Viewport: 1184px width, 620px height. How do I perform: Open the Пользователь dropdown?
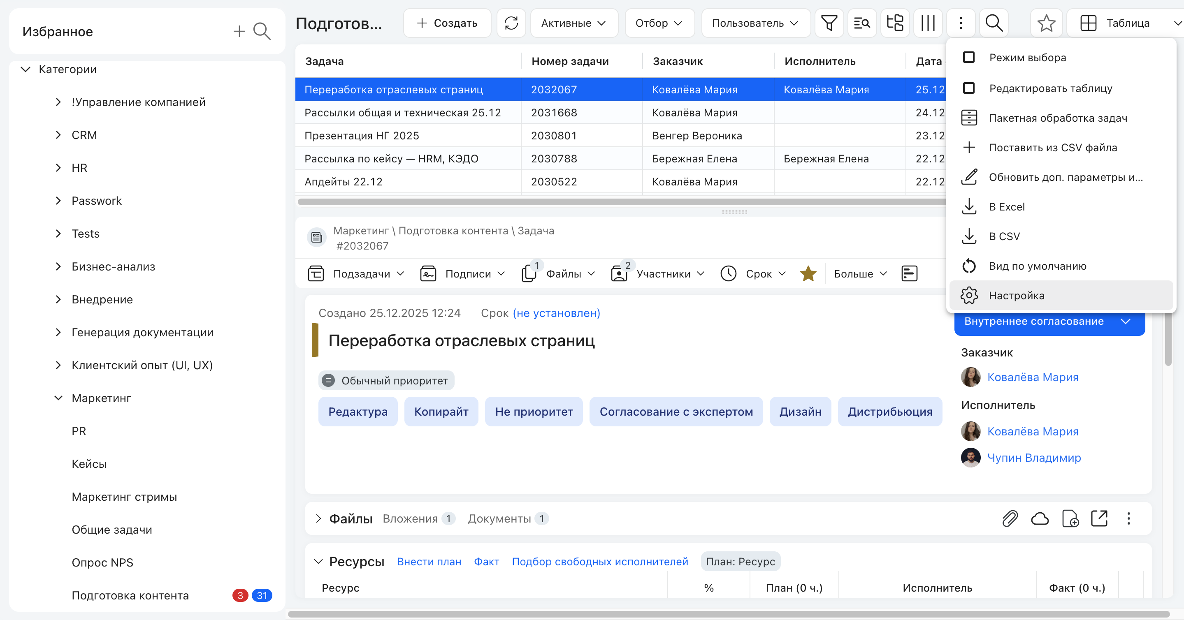point(755,23)
